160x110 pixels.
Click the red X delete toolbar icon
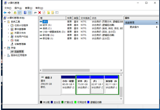(40, 13)
